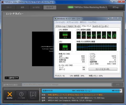Close the TMPGEnc main window
This screenshot has height=105, width=126.
(x=122, y=2)
